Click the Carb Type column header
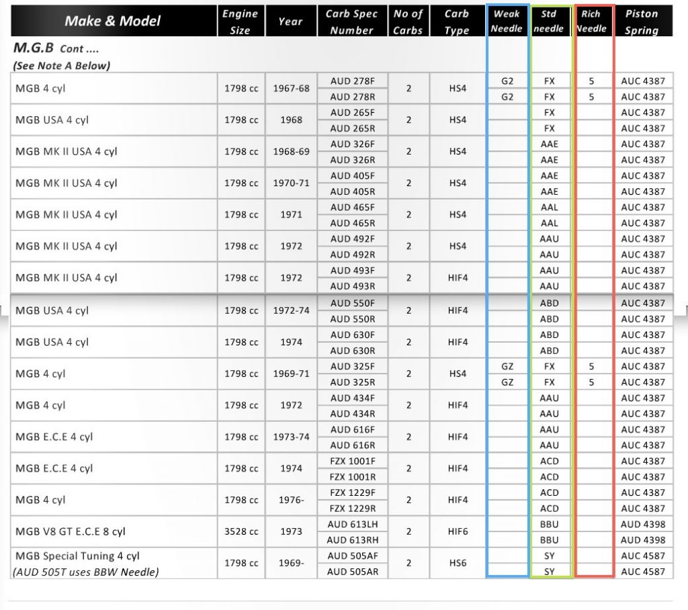This screenshot has width=688, height=610. pos(457,21)
